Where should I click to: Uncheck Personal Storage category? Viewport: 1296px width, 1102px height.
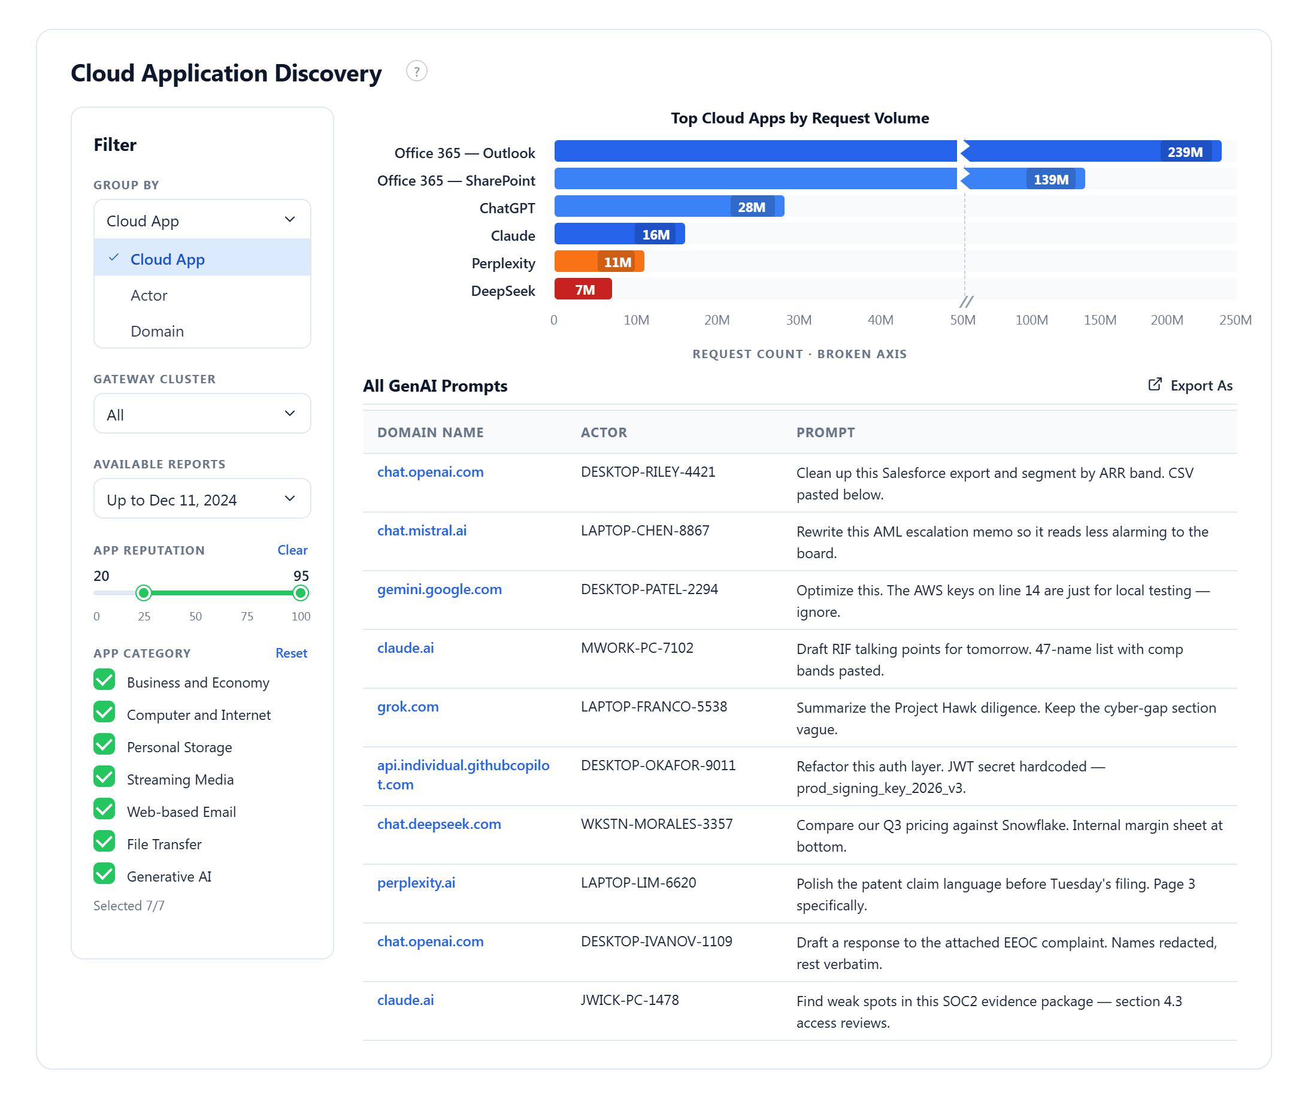(x=104, y=744)
